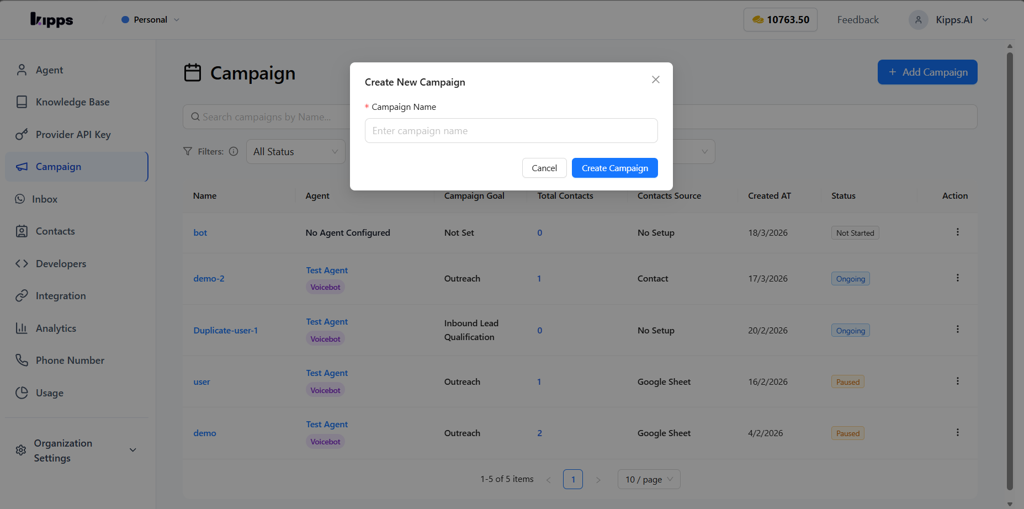The height and width of the screenshot is (509, 1024).
Task: Click the Integration link icon
Action: pyautogui.click(x=22, y=296)
